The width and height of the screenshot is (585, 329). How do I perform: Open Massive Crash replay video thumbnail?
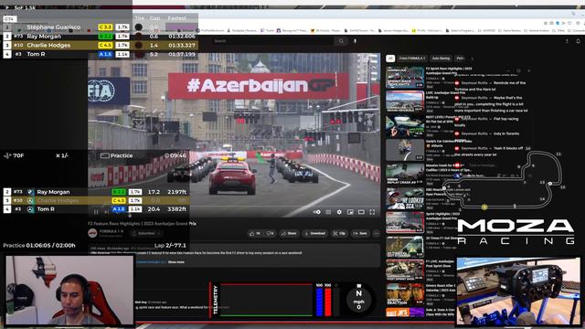point(405,174)
